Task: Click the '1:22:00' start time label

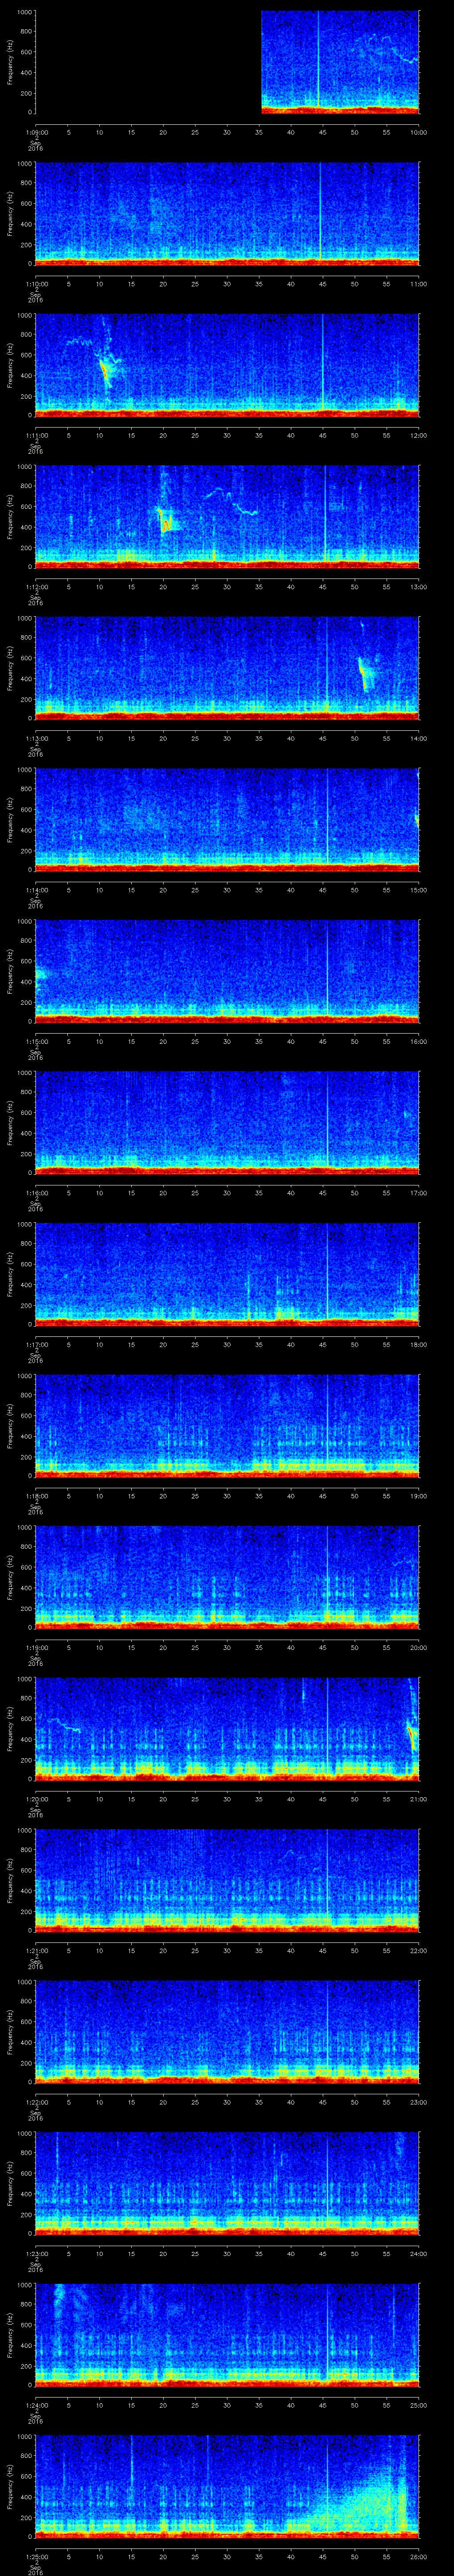Action: tap(36, 2102)
